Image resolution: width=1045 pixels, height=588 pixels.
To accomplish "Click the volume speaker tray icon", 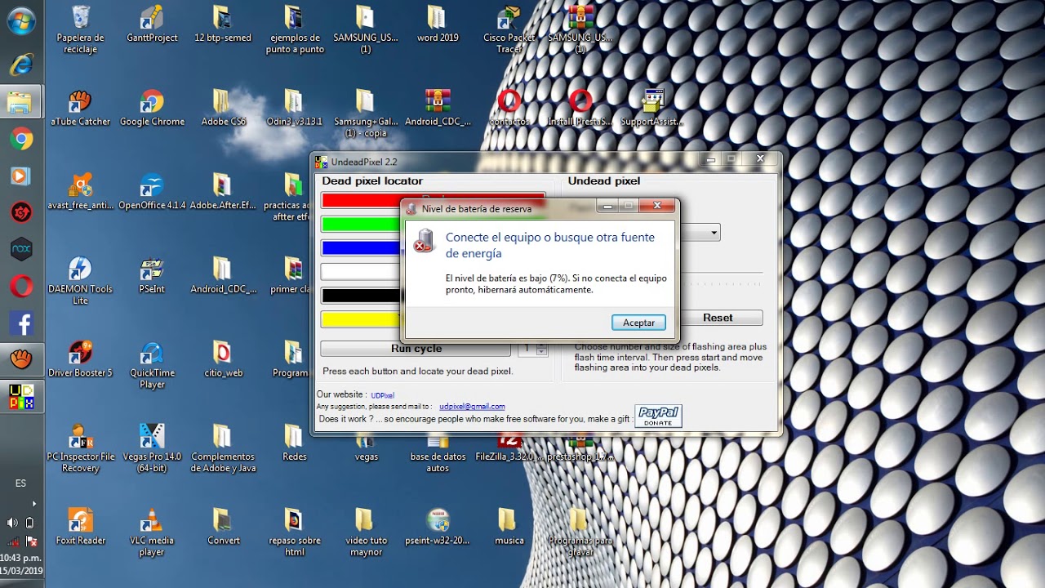I will pos(12,523).
